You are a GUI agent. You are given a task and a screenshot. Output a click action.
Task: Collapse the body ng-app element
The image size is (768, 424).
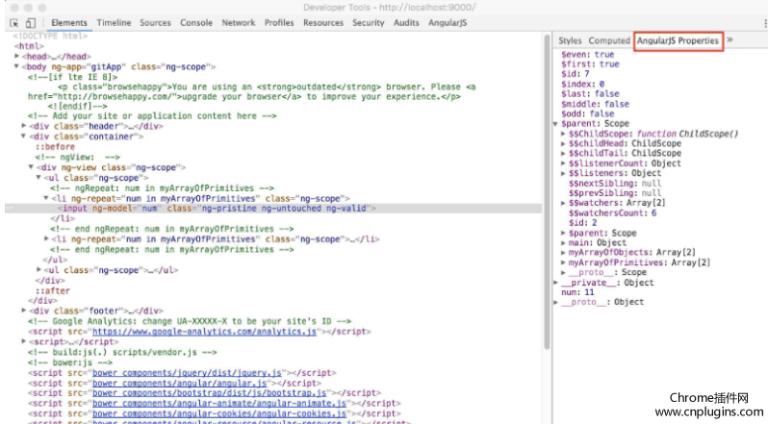(x=16, y=66)
